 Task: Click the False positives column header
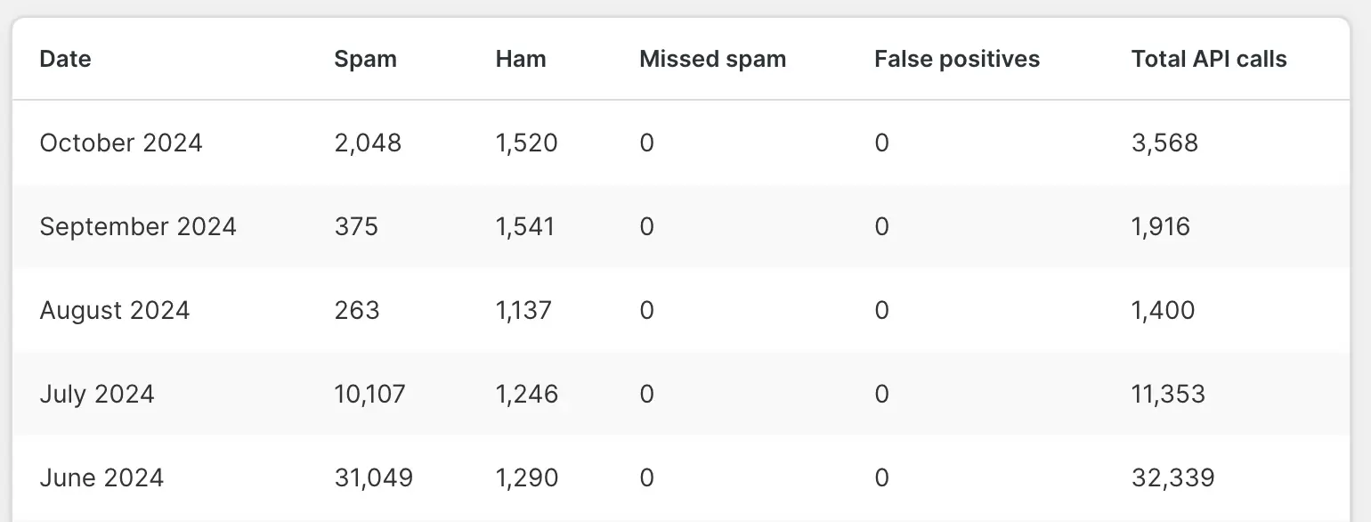point(957,60)
